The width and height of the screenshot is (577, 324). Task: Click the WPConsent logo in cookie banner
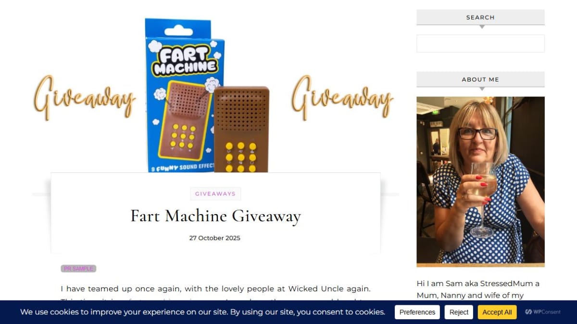(543, 312)
